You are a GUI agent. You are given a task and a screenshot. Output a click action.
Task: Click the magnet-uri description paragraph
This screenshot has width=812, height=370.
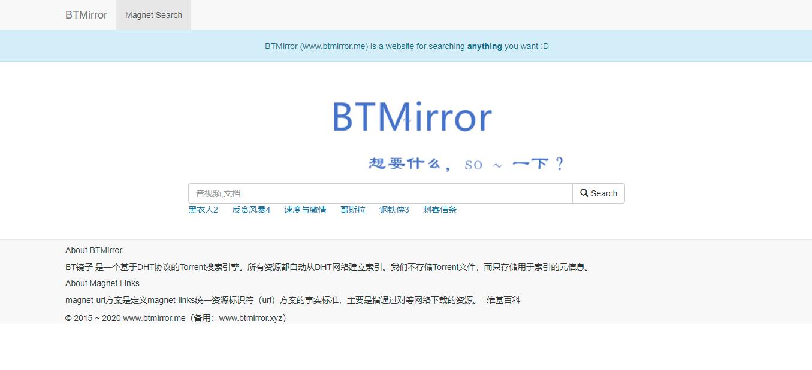tap(293, 300)
